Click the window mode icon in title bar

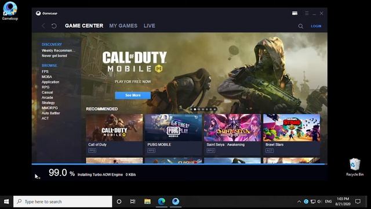tap(294, 13)
